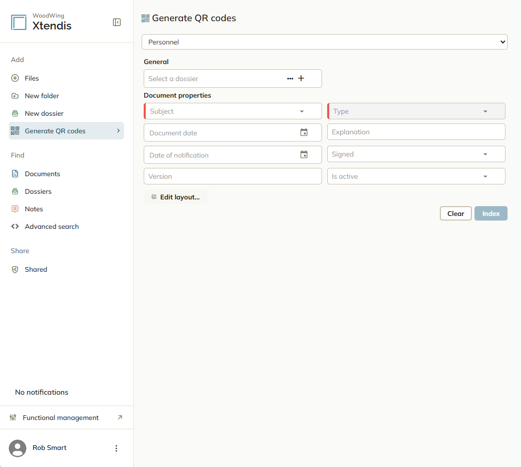This screenshot has width=521, height=467.
Task: Click Edit layout button
Action: (175, 197)
